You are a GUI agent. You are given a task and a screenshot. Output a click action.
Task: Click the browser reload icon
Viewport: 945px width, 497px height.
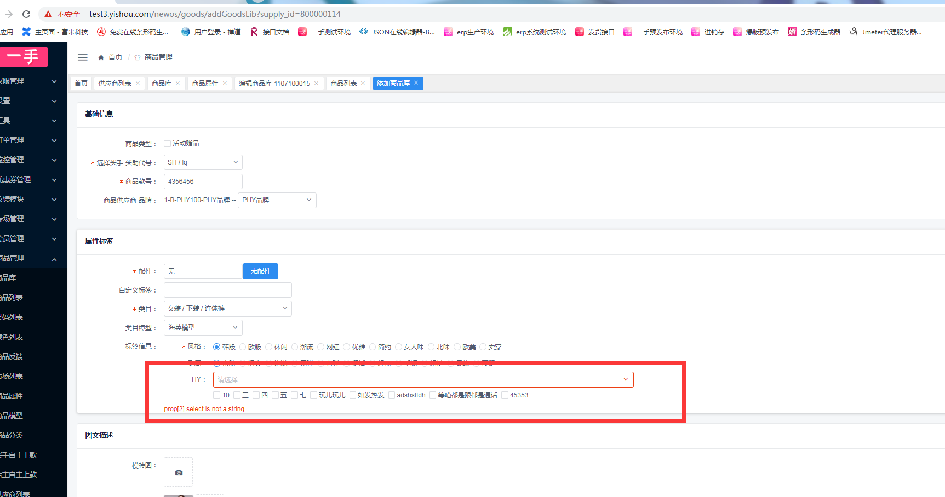pyautogui.click(x=26, y=14)
